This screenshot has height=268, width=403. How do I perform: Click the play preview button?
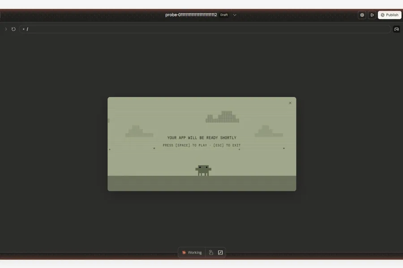coord(372,15)
